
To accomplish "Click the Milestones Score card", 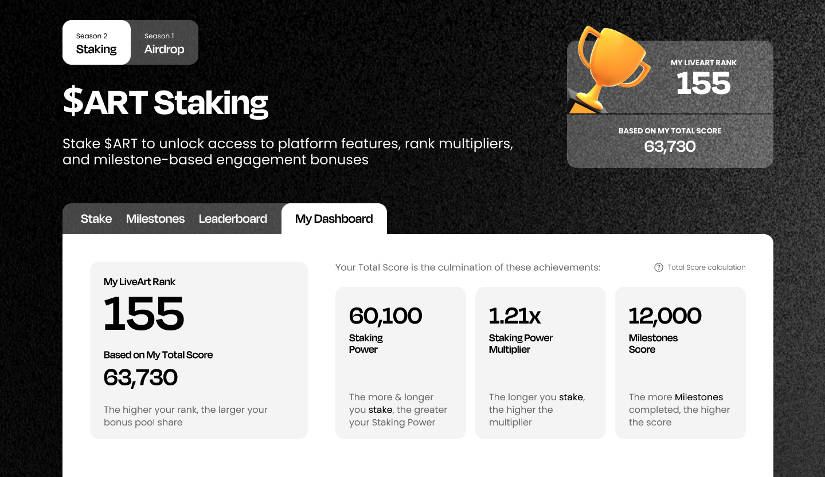I will tap(681, 363).
